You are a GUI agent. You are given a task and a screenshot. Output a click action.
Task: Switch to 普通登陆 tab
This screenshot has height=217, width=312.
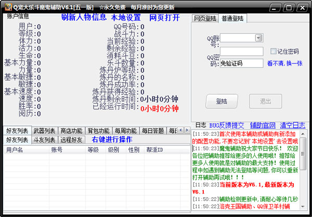click(232, 19)
